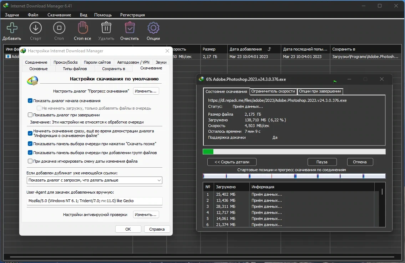Click Изменить for progress dialog settings

click(146, 91)
